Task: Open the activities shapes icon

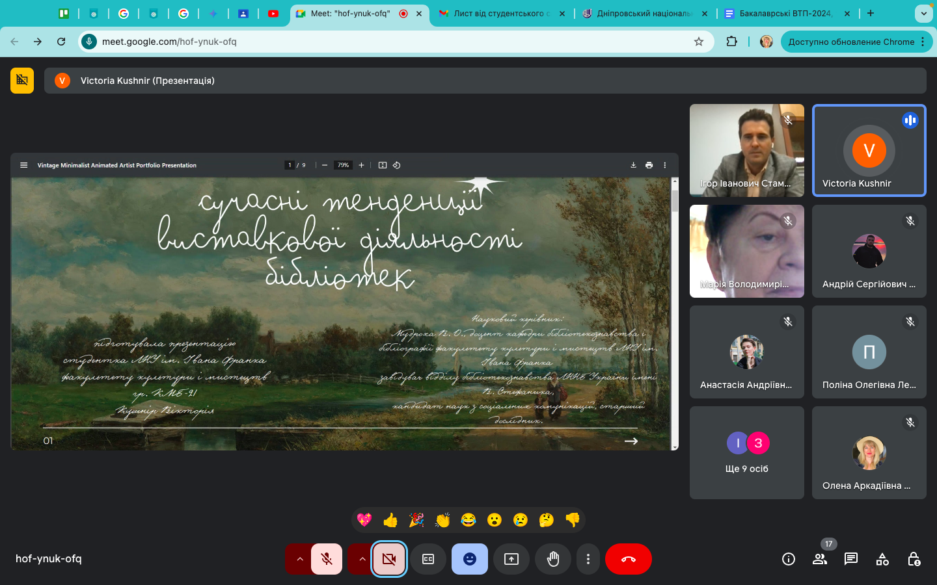Action: pos(882,559)
